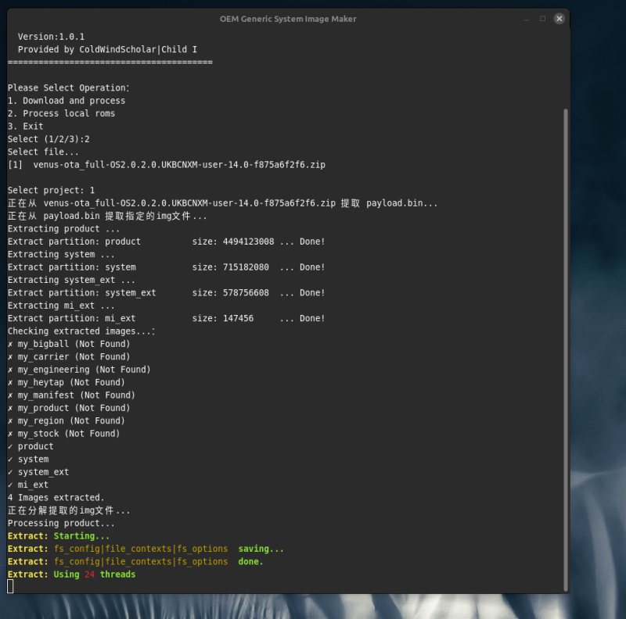Click the 'my_product (Not Found)' line

(69, 408)
